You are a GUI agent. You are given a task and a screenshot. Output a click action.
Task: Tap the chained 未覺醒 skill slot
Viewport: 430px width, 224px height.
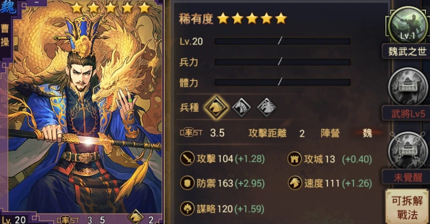[x=408, y=150]
